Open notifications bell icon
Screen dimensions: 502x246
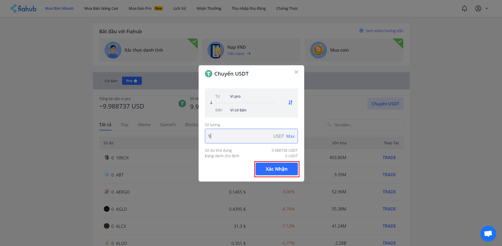click(x=464, y=8)
